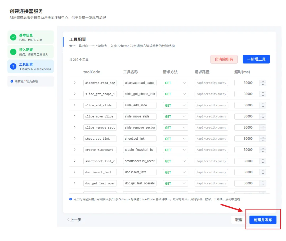The height and width of the screenshot is (241, 286).
Task: Open request method dropdown for sheet.set_link
Action: (176, 139)
